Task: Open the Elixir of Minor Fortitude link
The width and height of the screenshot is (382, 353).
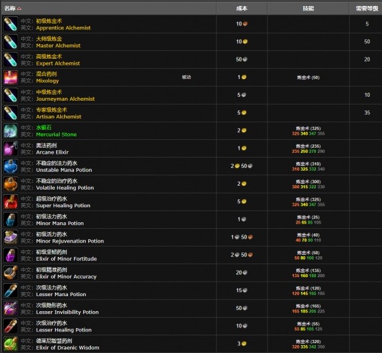Action: click(x=67, y=259)
